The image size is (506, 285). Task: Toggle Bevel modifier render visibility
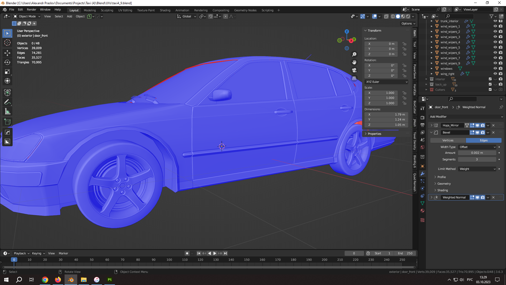click(483, 132)
